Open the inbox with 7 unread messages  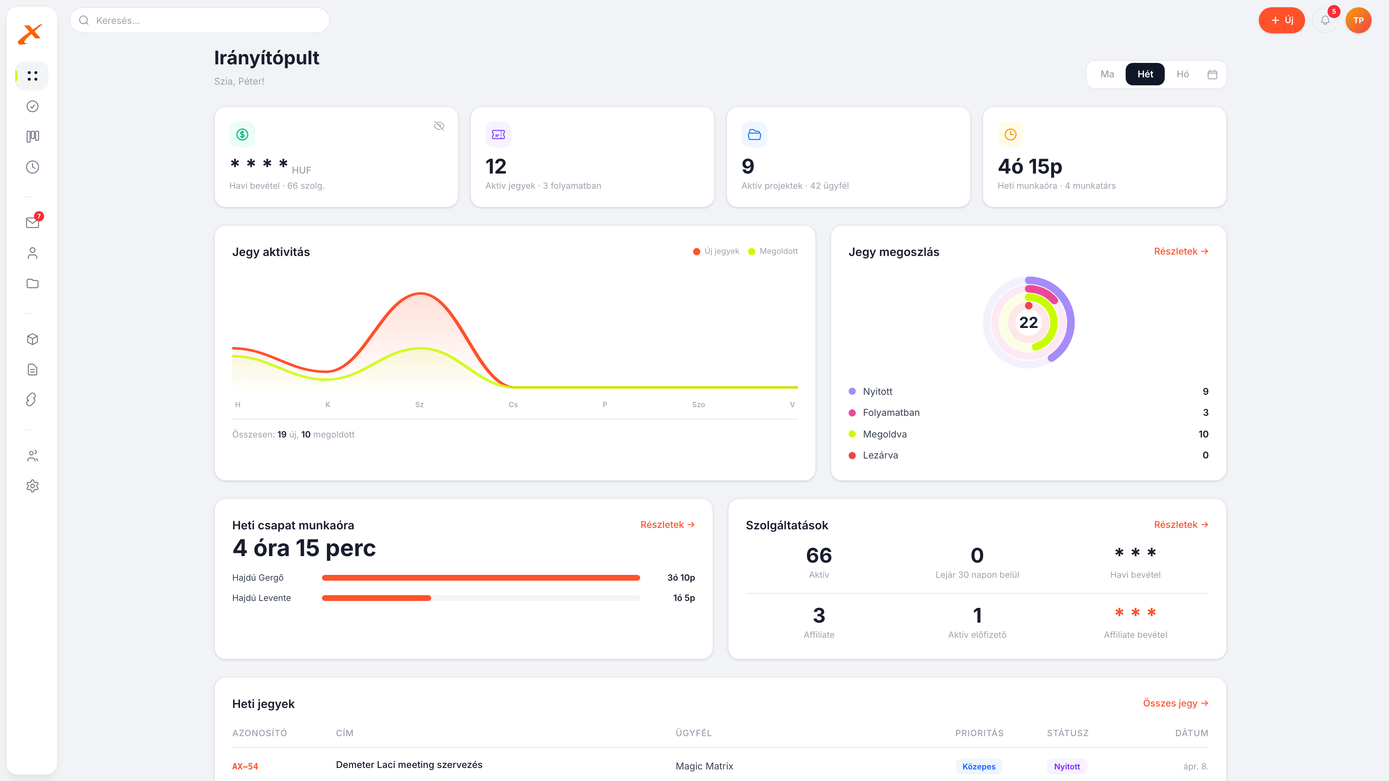pos(32,223)
